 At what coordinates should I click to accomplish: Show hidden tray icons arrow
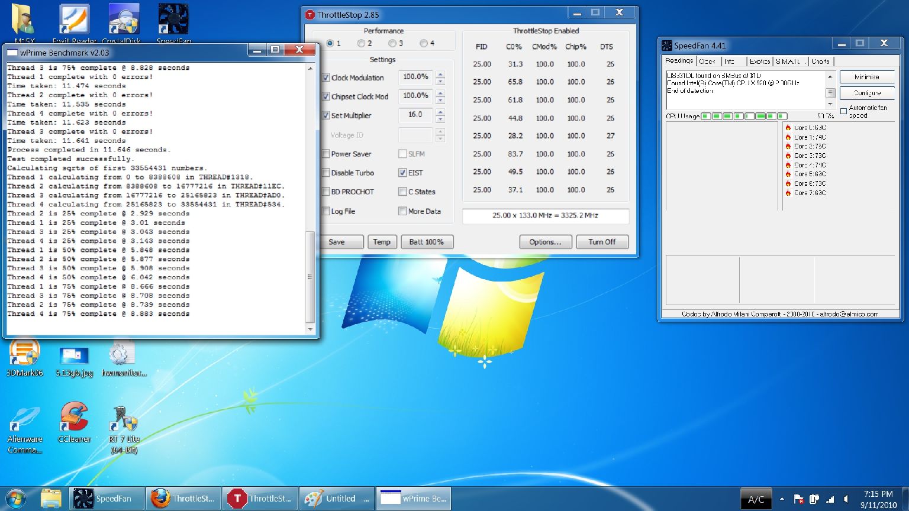point(782,499)
